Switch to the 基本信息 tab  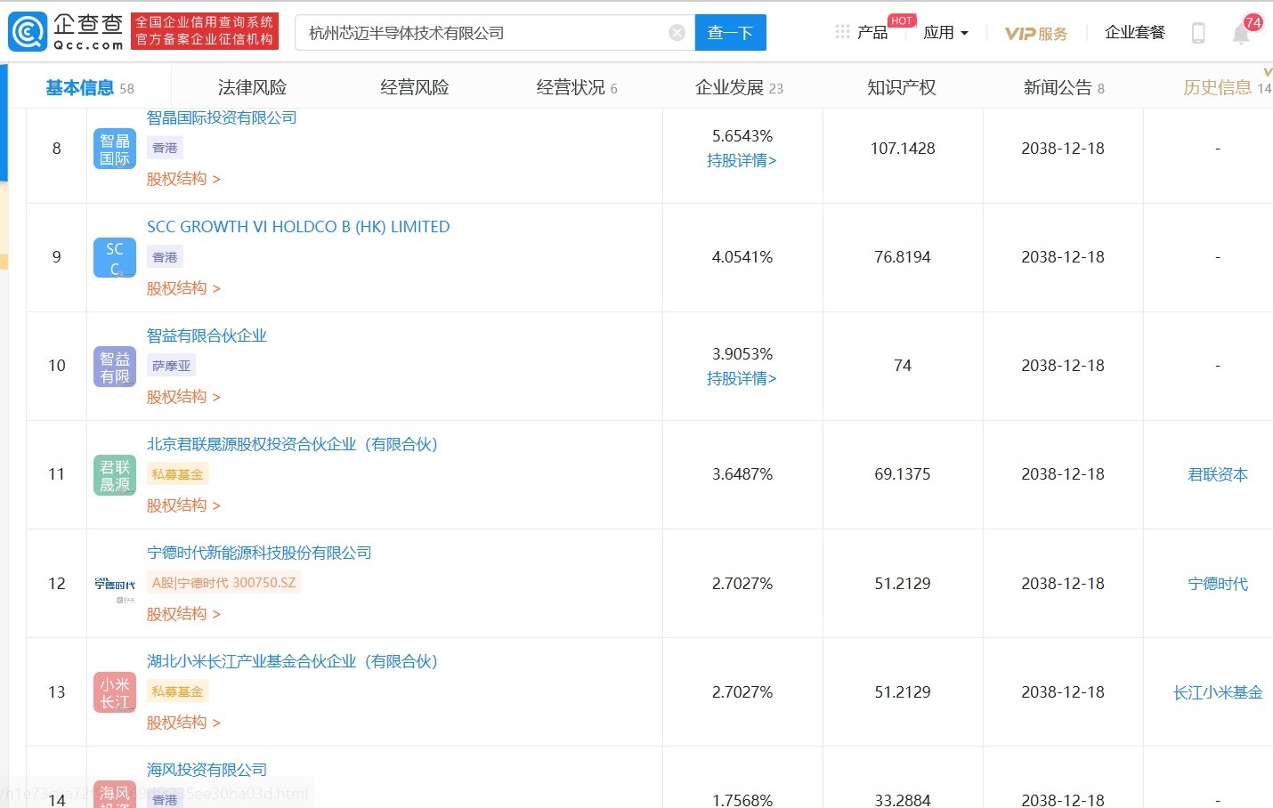(90, 87)
